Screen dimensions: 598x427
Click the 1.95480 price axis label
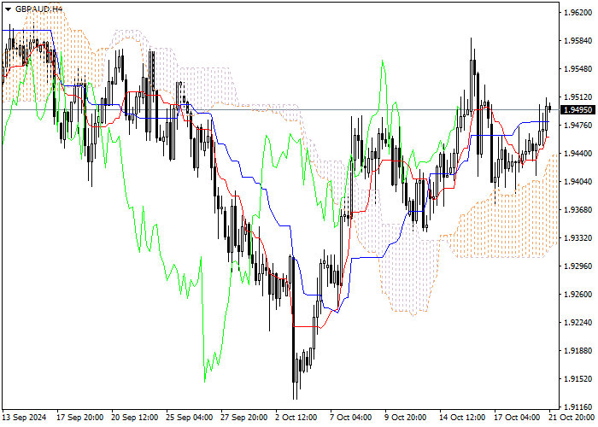click(578, 69)
